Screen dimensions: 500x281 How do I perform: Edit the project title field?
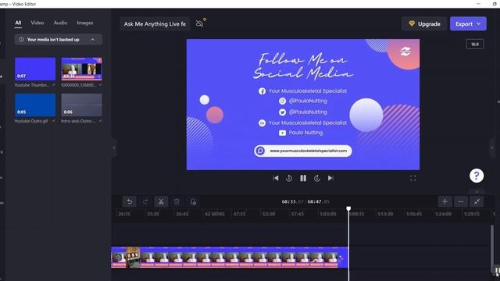[x=155, y=24]
